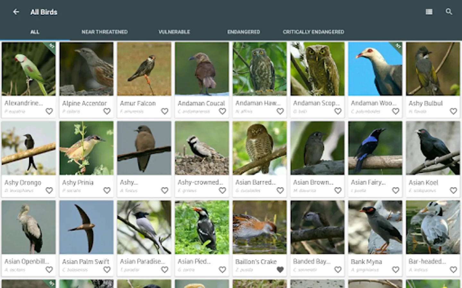Click heart on Asian Pied starling
This screenshot has height=288, width=462.
point(222,270)
